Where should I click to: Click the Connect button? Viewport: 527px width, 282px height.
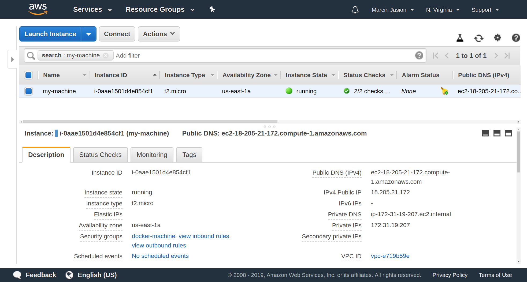click(x=117, y=34)
